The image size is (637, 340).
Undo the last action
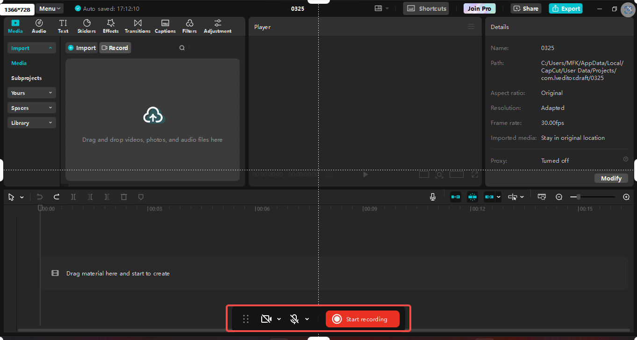tap(40, 196)
